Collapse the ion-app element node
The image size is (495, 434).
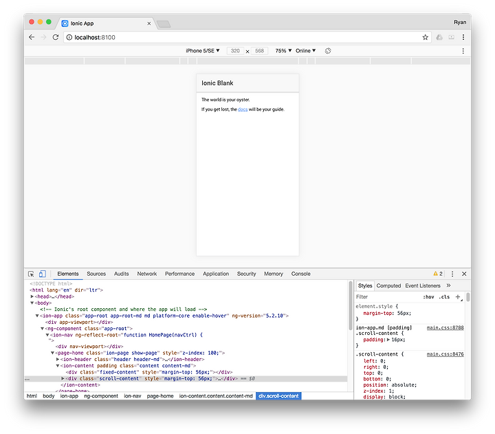[x=37, y=316]
